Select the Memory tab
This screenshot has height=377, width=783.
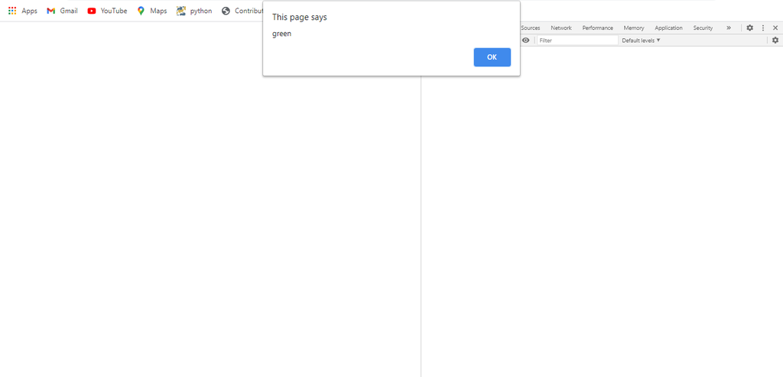633,28
